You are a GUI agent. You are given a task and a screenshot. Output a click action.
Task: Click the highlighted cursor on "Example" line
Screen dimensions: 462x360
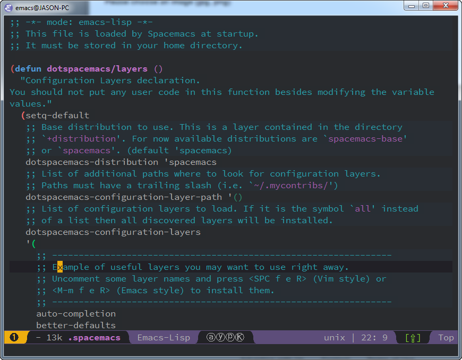(60, 267)
